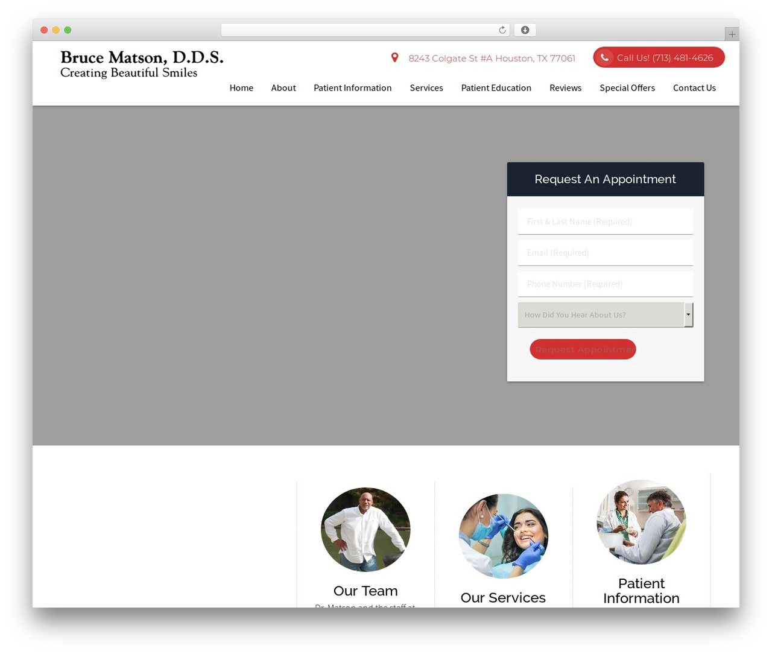Viewport: 772px width, 654px height.
Task: Click the Bruce Matson, D.D.S. logo
Action: coord(142,64)
